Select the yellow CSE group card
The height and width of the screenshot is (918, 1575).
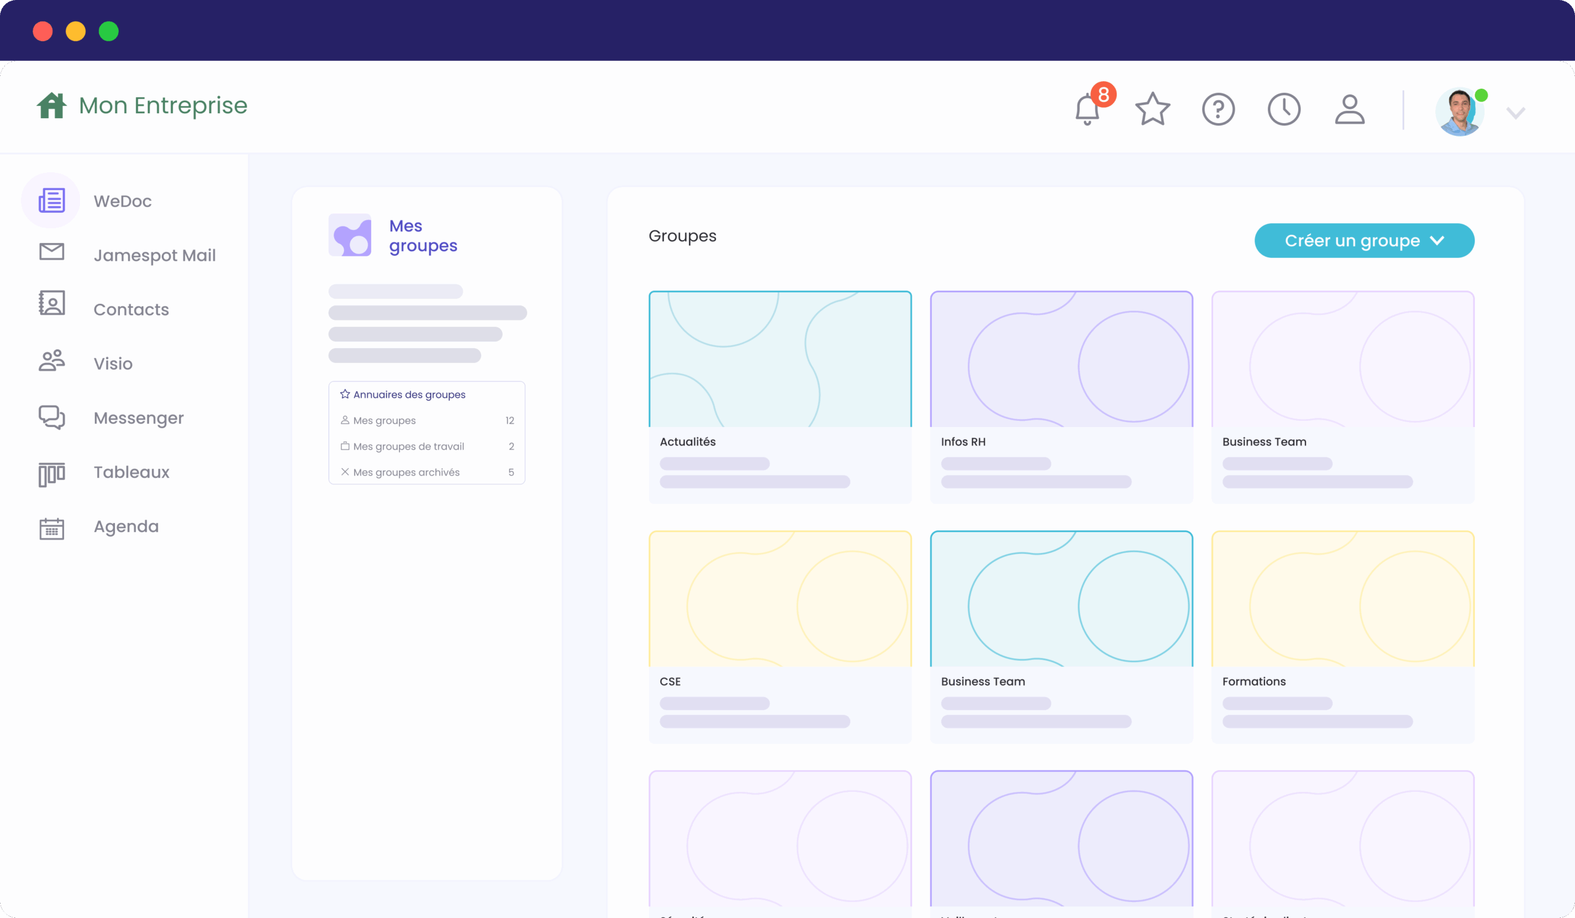coord(780,636)
